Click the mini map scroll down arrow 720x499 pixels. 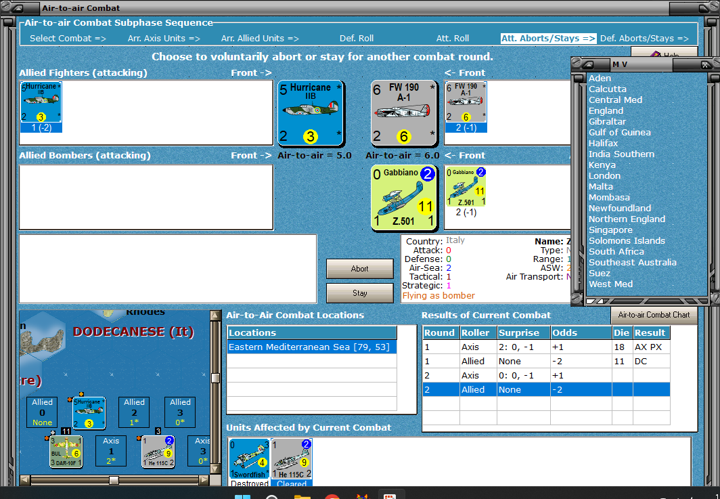click(x=215, y=469)
